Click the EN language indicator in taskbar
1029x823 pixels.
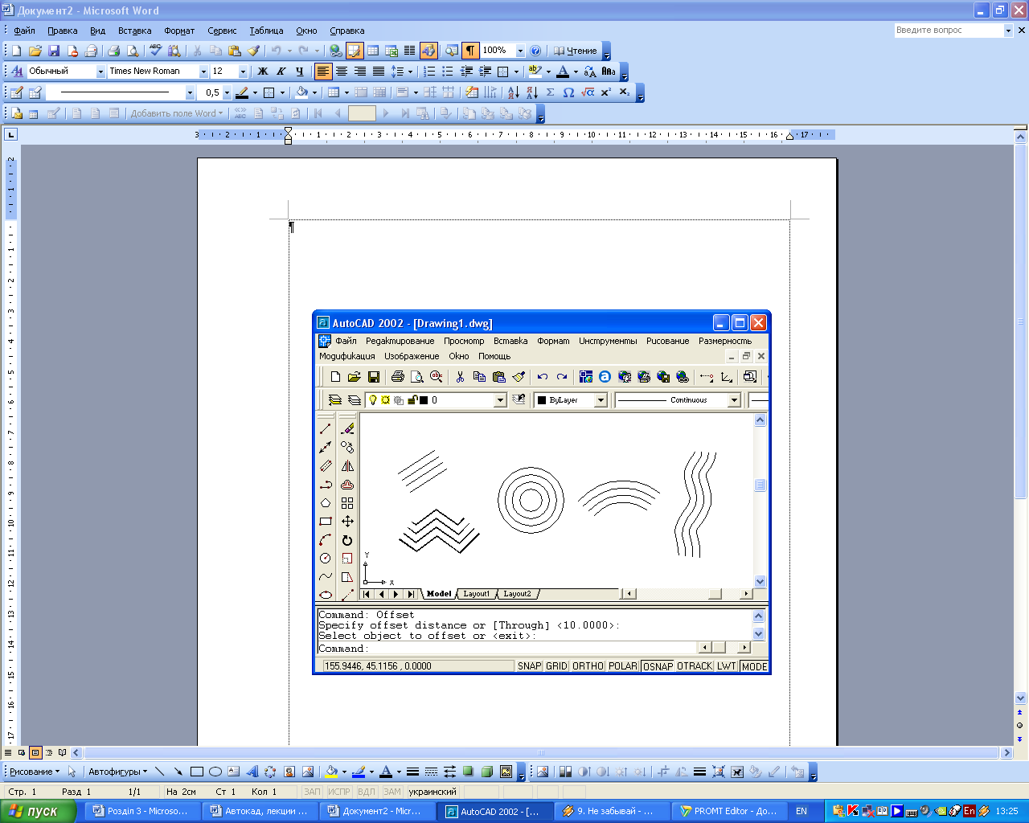tap(801, 811)
